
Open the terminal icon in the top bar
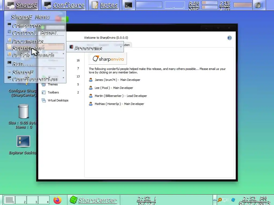point(128,5)
